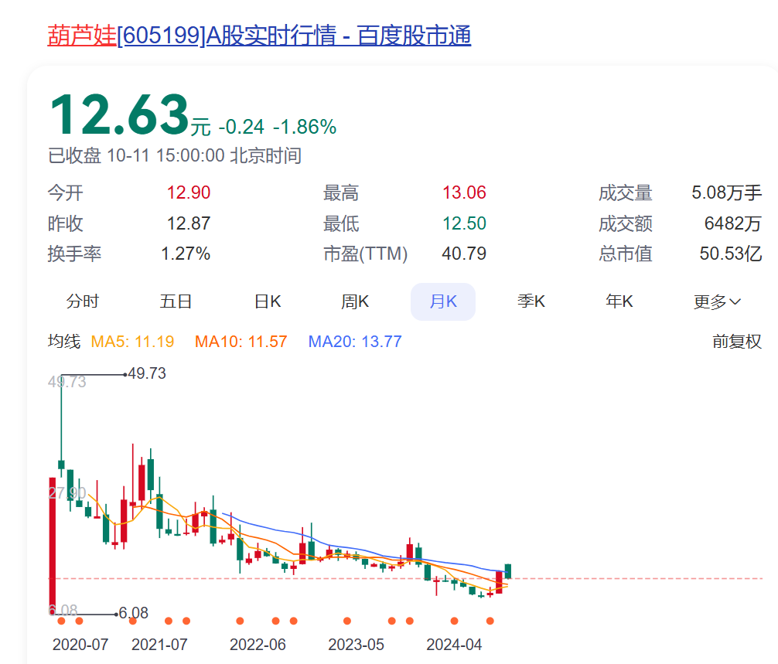This screenshot has height=664, width=778.
Task: Click the 6.08 low-point annotation on chart
Action: click(134, 613)
